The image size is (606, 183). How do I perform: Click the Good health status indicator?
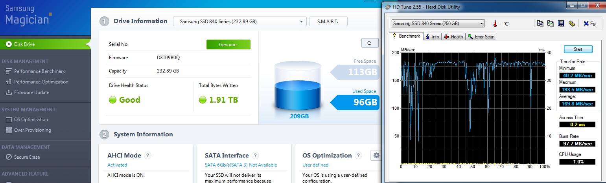125,100
